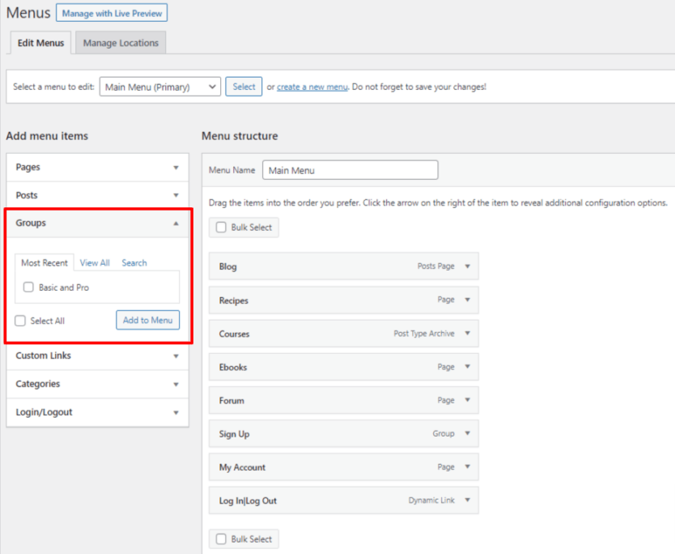Open the Select a menu to edit dropdown
Image resolution: width=675 pixels, height=554 pixels.
click(159, 87)
